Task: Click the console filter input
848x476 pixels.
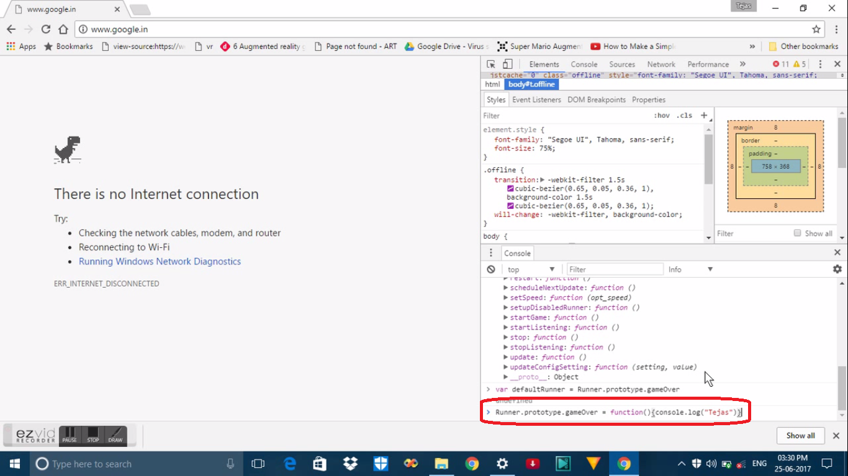Action: (x=615, y=269)
